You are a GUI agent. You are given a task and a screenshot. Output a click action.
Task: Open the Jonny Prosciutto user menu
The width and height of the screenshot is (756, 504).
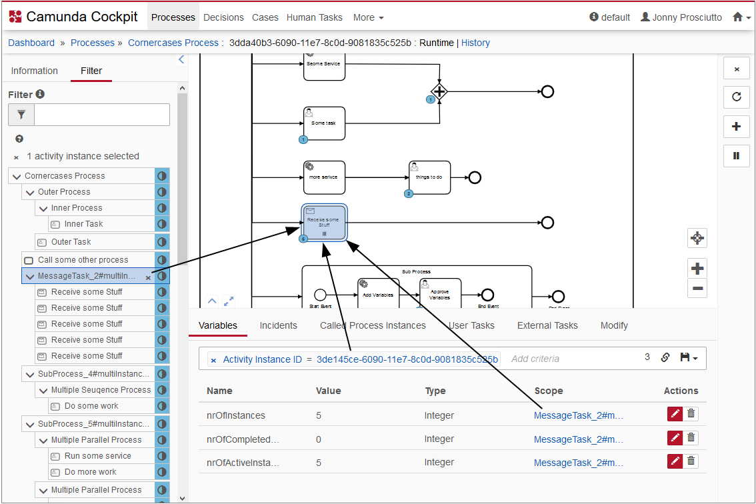click(x=681, y=17)
